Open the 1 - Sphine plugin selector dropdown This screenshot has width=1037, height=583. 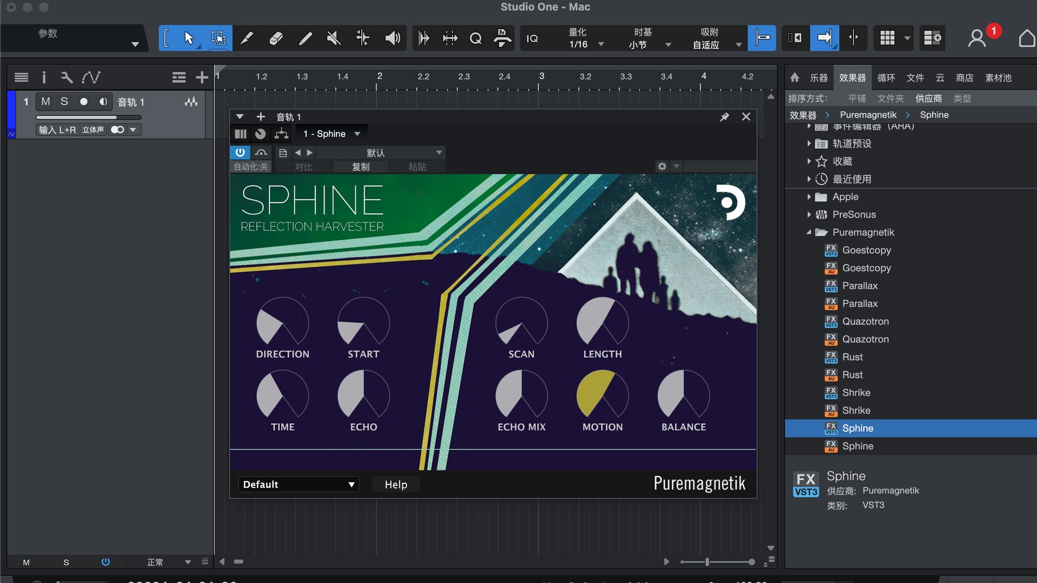[332, 134]
